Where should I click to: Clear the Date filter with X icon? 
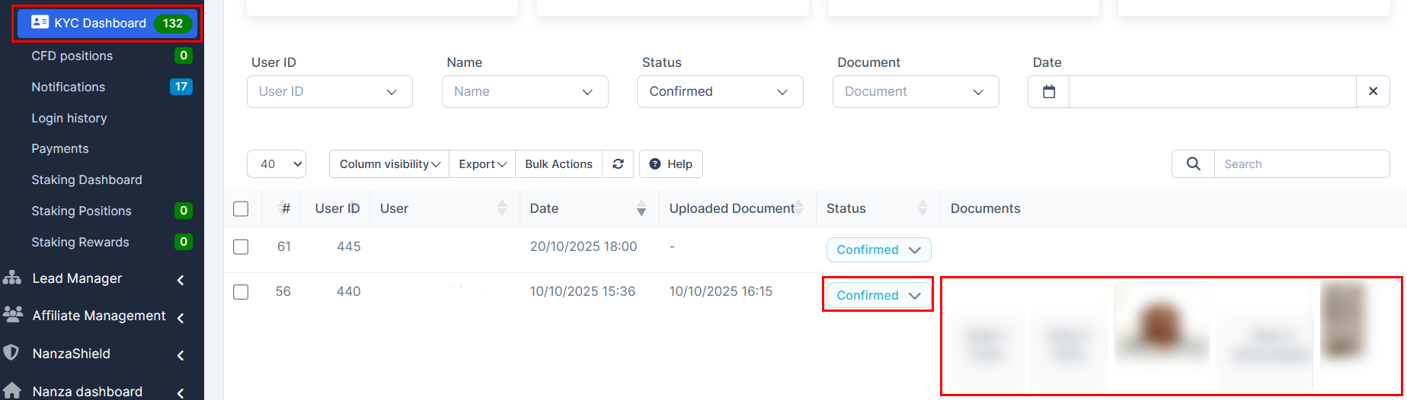(x=1373, y=91)
